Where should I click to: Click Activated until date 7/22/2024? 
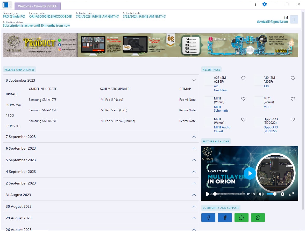(144, 17)
